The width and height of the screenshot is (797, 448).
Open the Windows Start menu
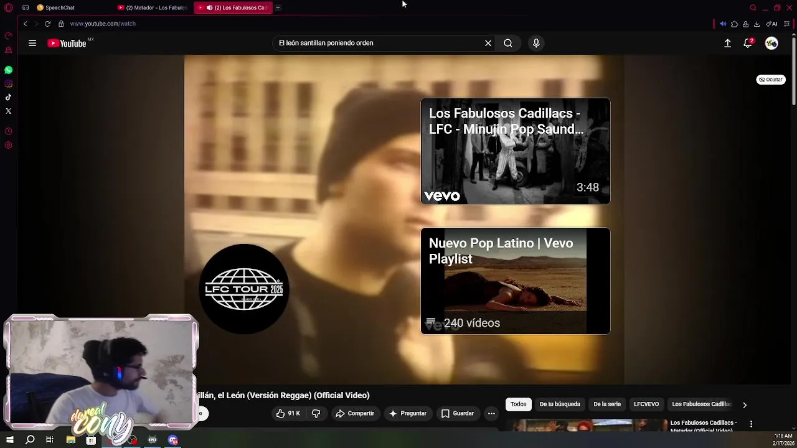tap(9, 440)
